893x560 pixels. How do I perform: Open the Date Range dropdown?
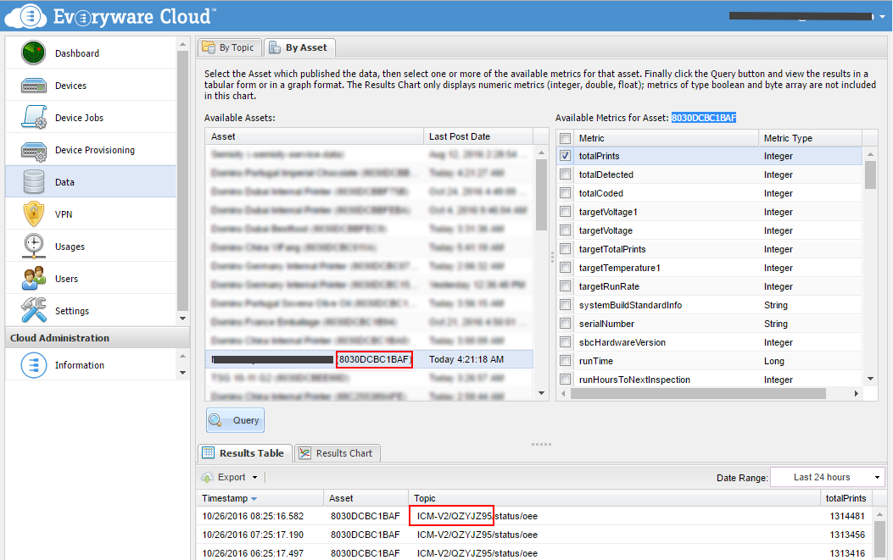point(828,477)
